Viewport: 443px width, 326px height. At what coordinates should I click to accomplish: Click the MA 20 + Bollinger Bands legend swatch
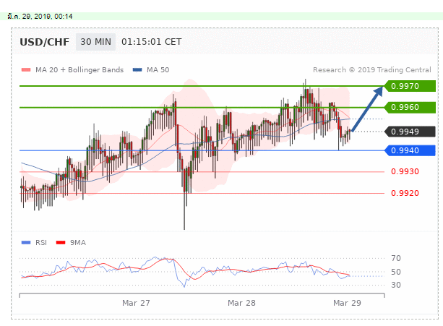coord(26,70)
